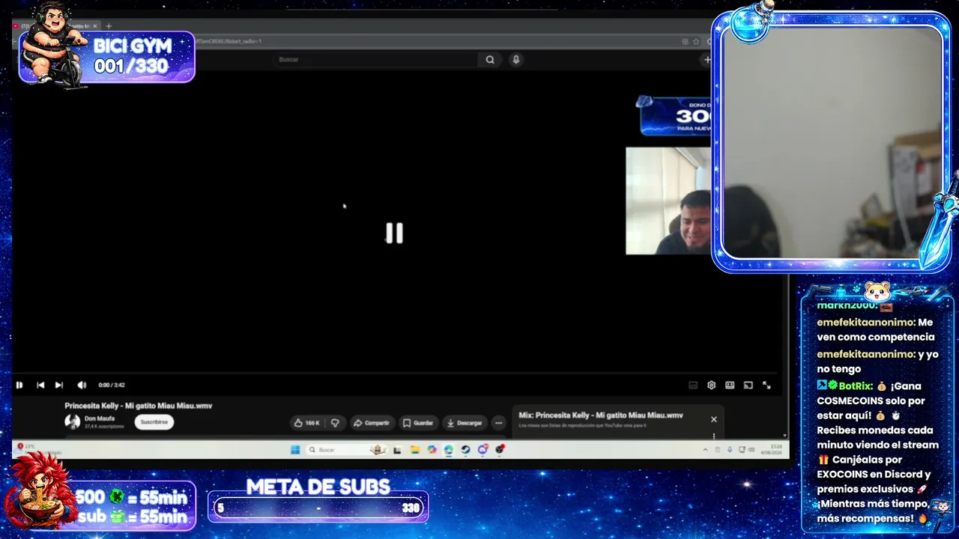
Task: Switch the player to theater mode
Action: tap(730, 385)
